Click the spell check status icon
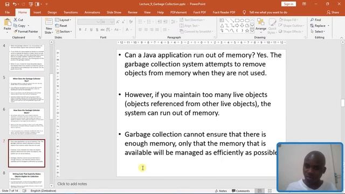 (24, 191)
